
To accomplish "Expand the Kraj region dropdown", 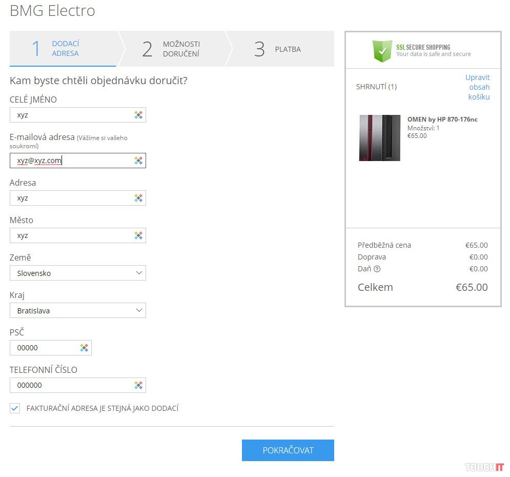I will pyautogui.click(x=78, y=310).
